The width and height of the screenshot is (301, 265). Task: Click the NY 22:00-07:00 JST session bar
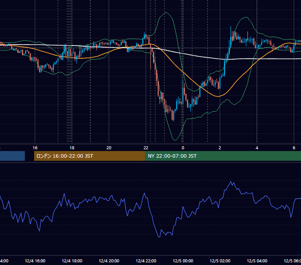223,156
